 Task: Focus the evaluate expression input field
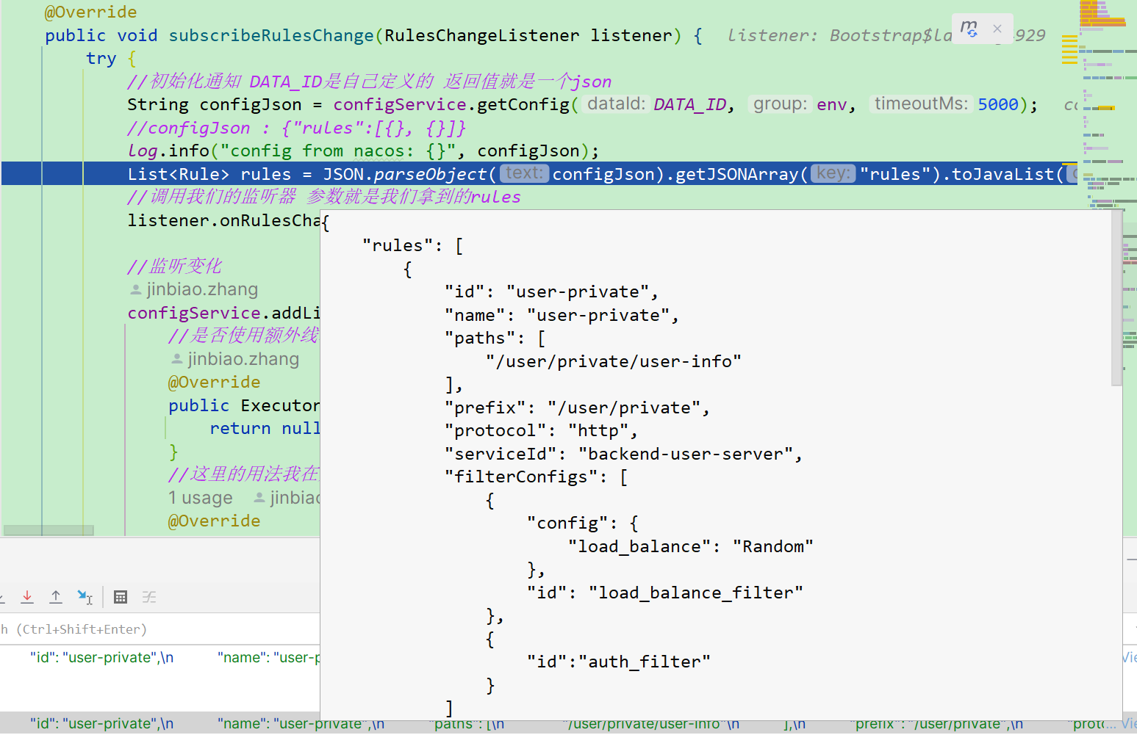160,629
